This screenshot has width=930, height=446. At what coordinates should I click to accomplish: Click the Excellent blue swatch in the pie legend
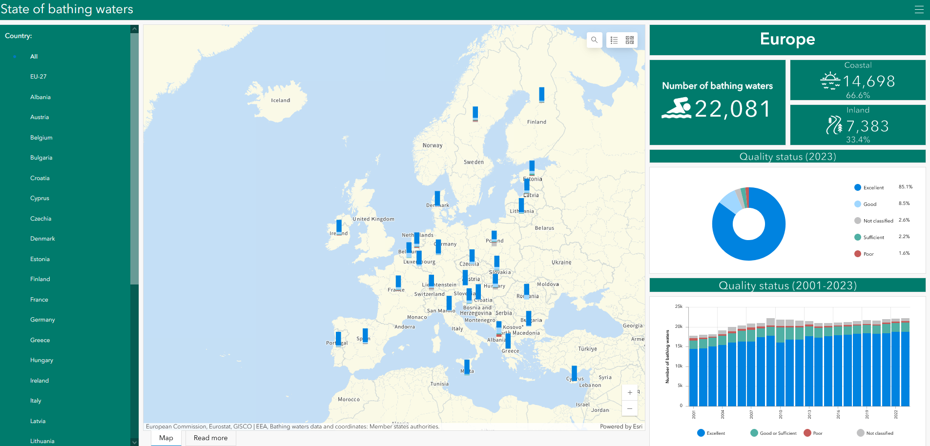point(857,187)
